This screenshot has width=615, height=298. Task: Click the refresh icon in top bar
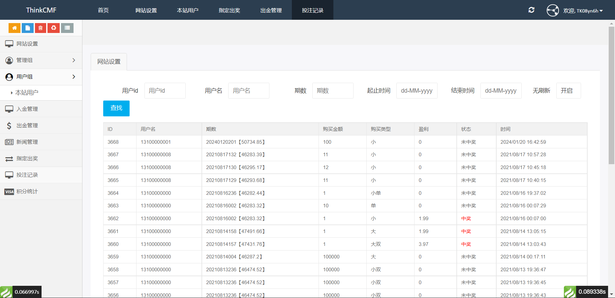531,10
